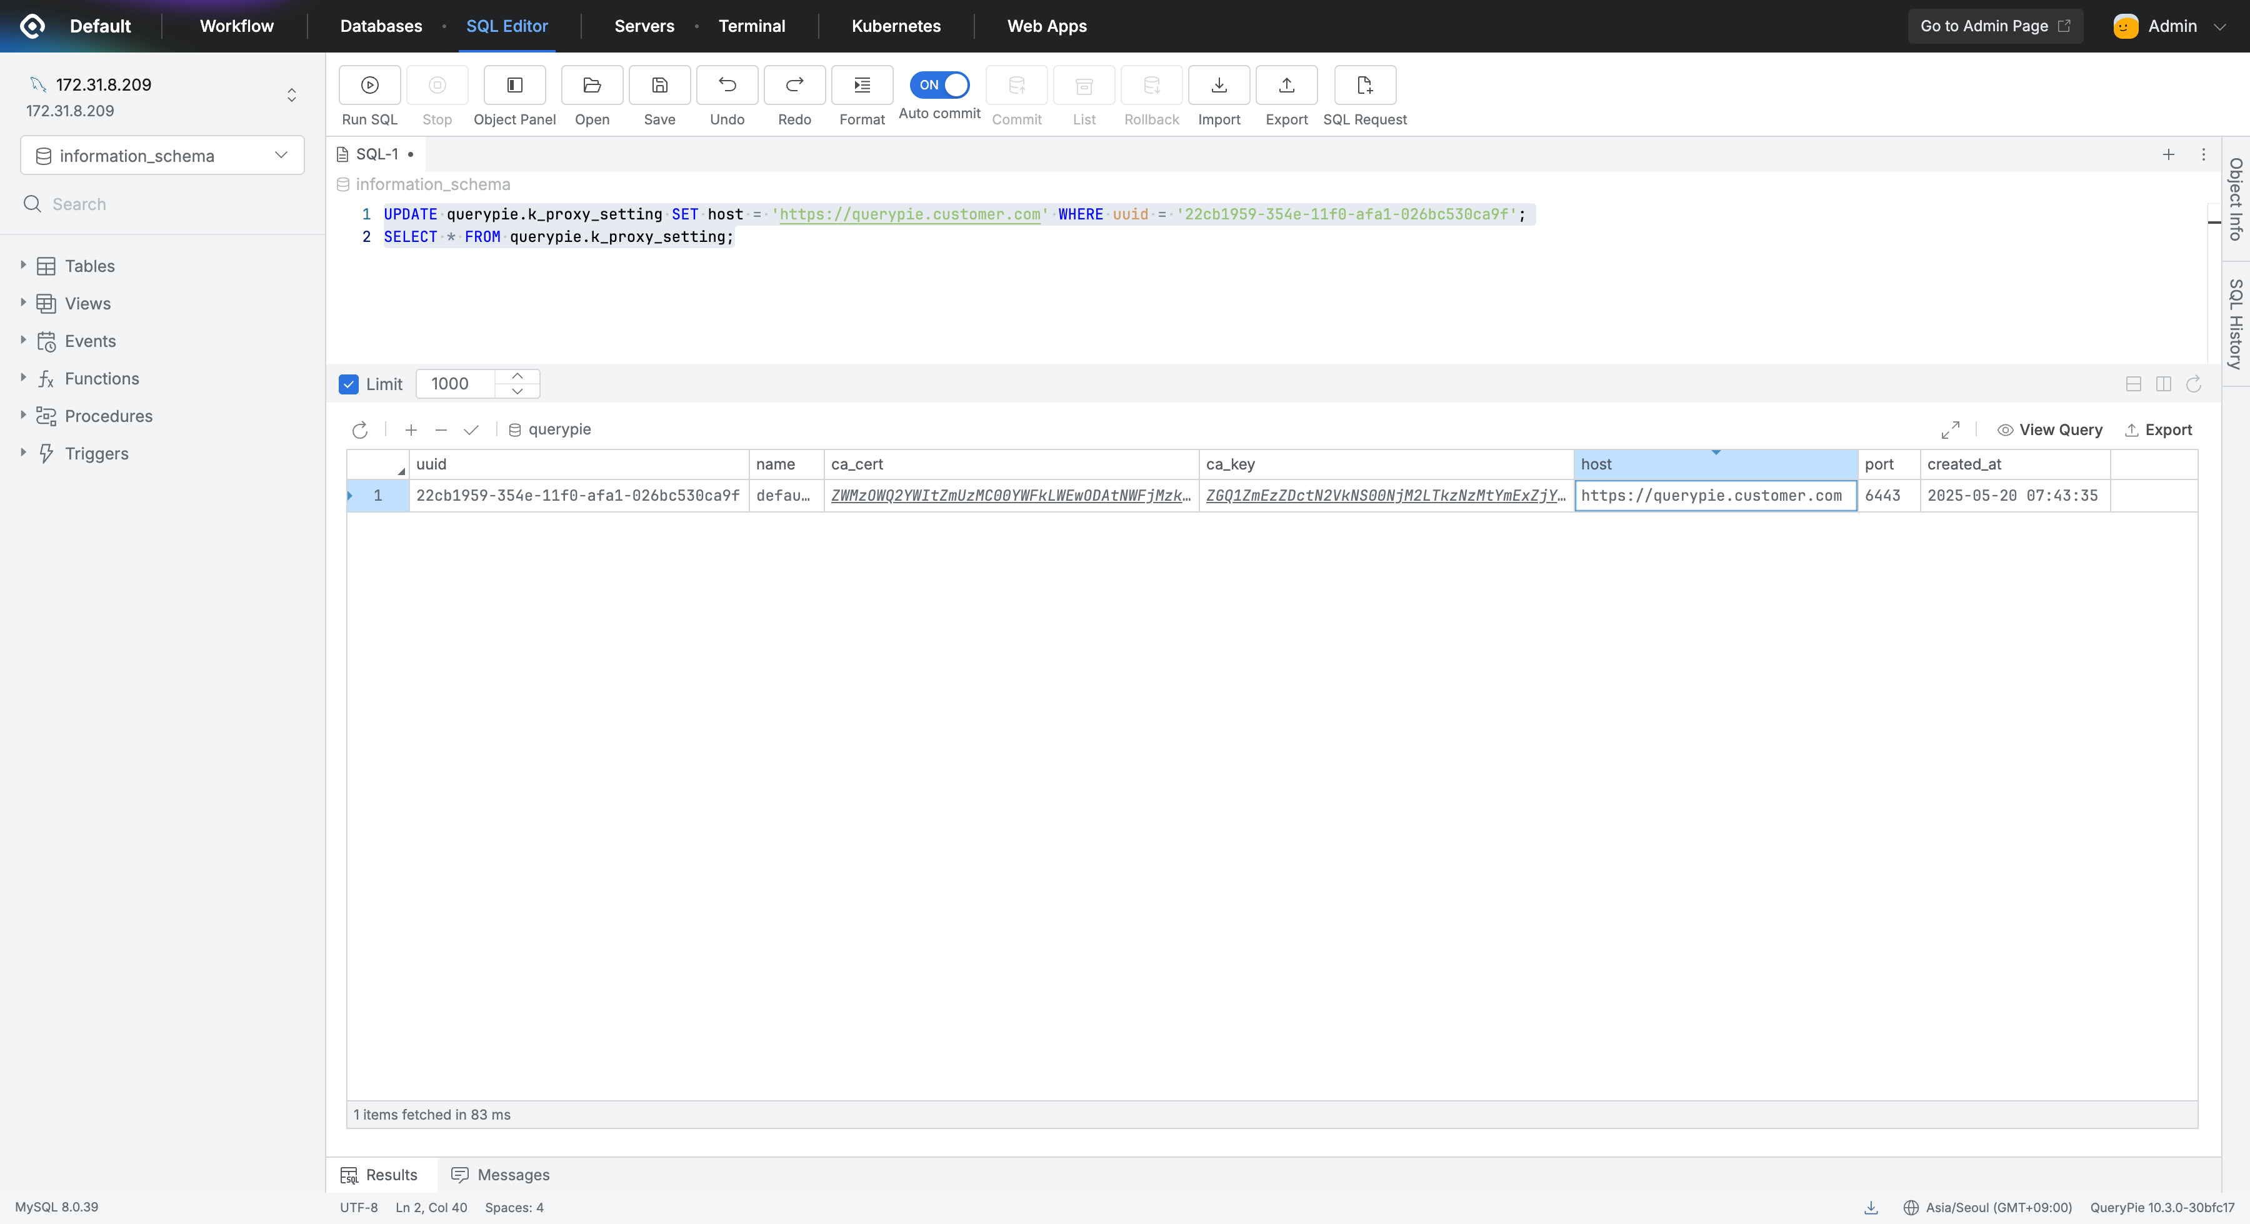The image size is (2250, 1224).
Task: Increase the Limit value with the stepper up arrow
Action: tap(517, 376)
